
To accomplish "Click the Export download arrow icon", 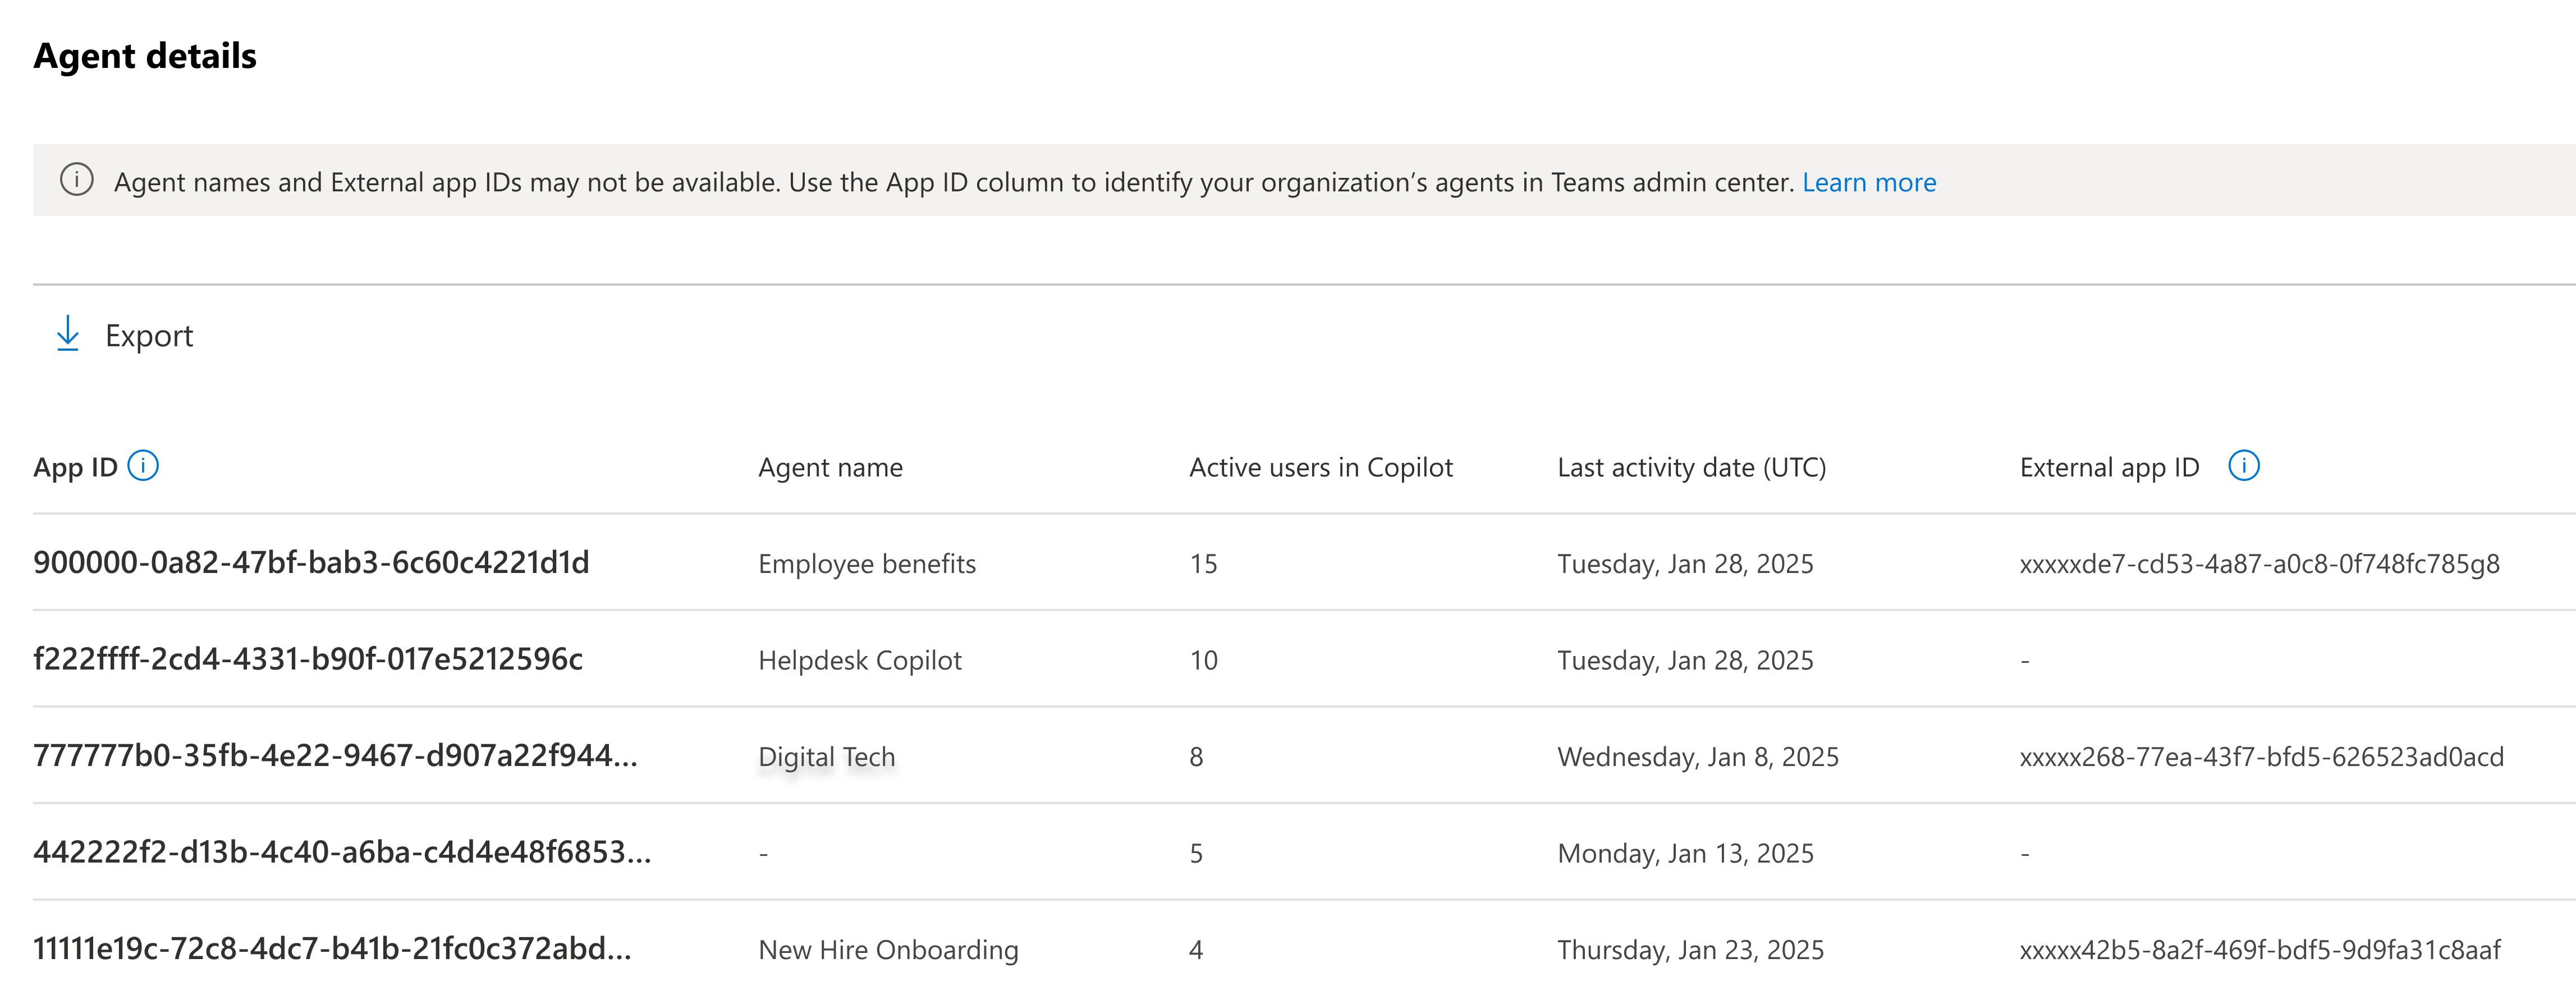I will point(68,335).
